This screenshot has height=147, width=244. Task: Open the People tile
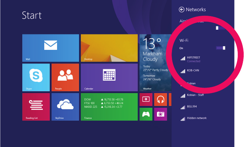click(65, 77)
